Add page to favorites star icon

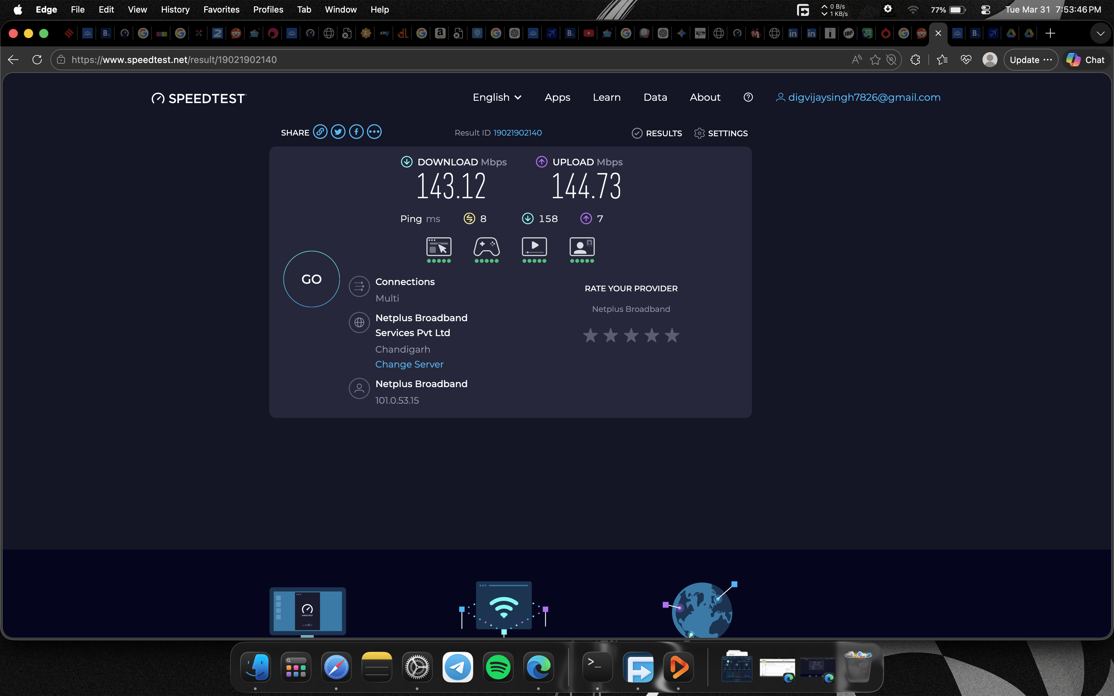click(x=875, y=60)
